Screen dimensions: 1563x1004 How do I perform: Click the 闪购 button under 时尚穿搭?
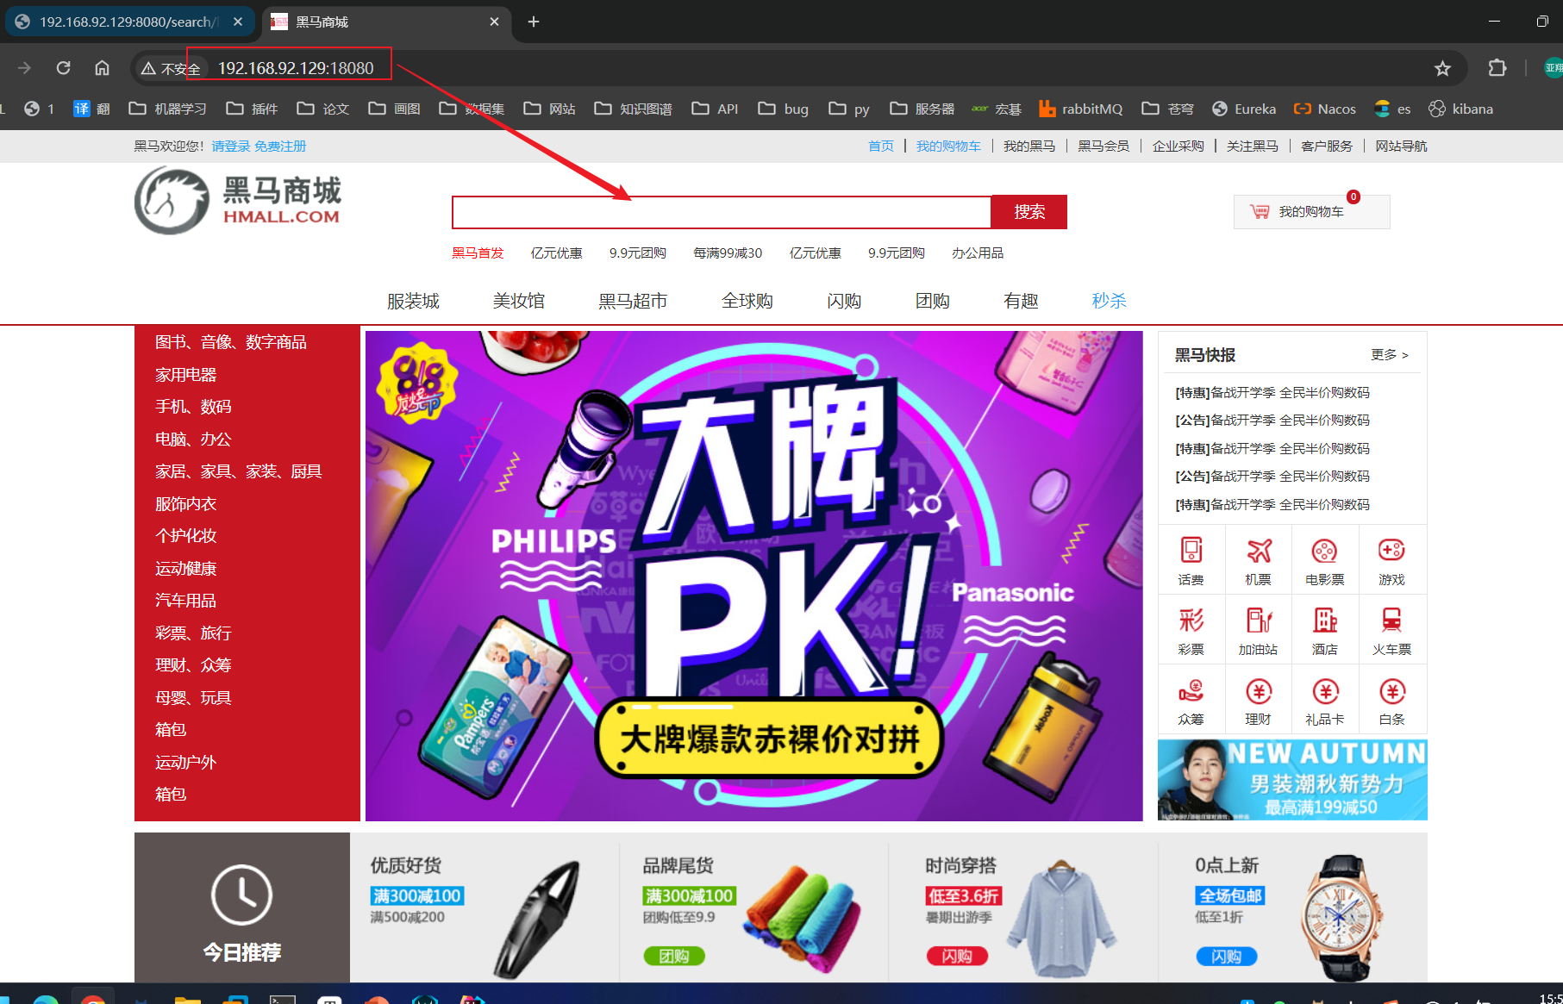click(957, 956)
